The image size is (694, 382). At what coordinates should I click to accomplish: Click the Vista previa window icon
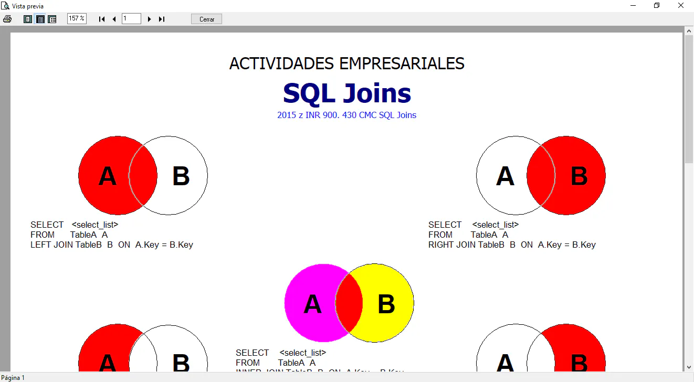pos(5,6)
